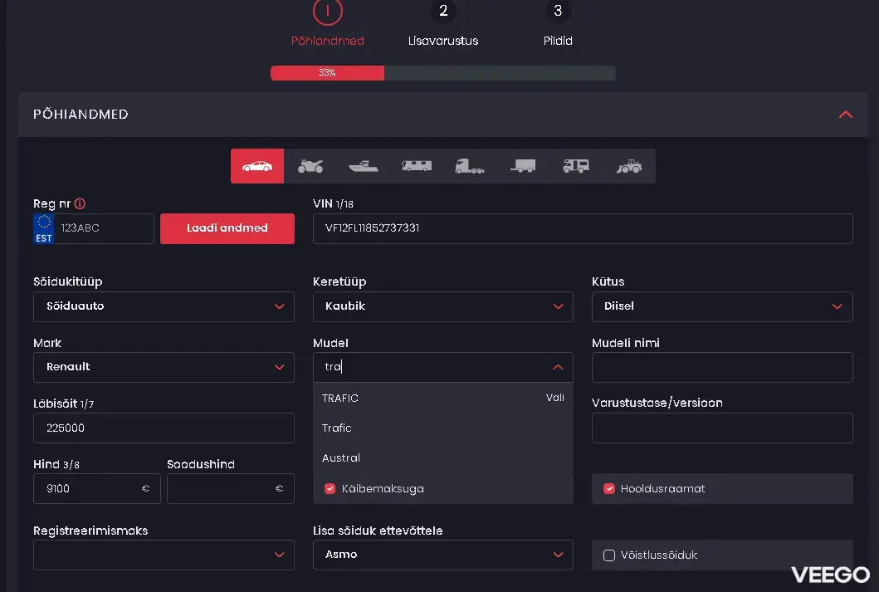Open the Kütus dropdown showing Diisel
879x592 pixels.
click(x=721, y=306)
